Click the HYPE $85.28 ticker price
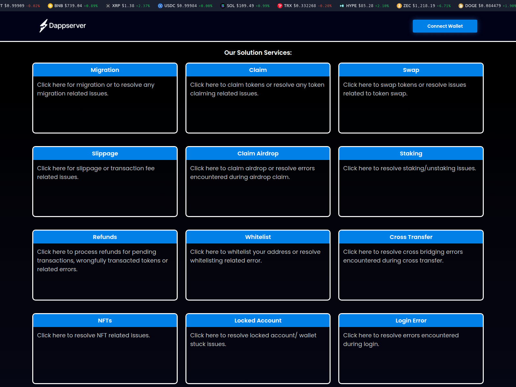The width and height of the screenshot is (516, 387). click(x=366, y=6)
